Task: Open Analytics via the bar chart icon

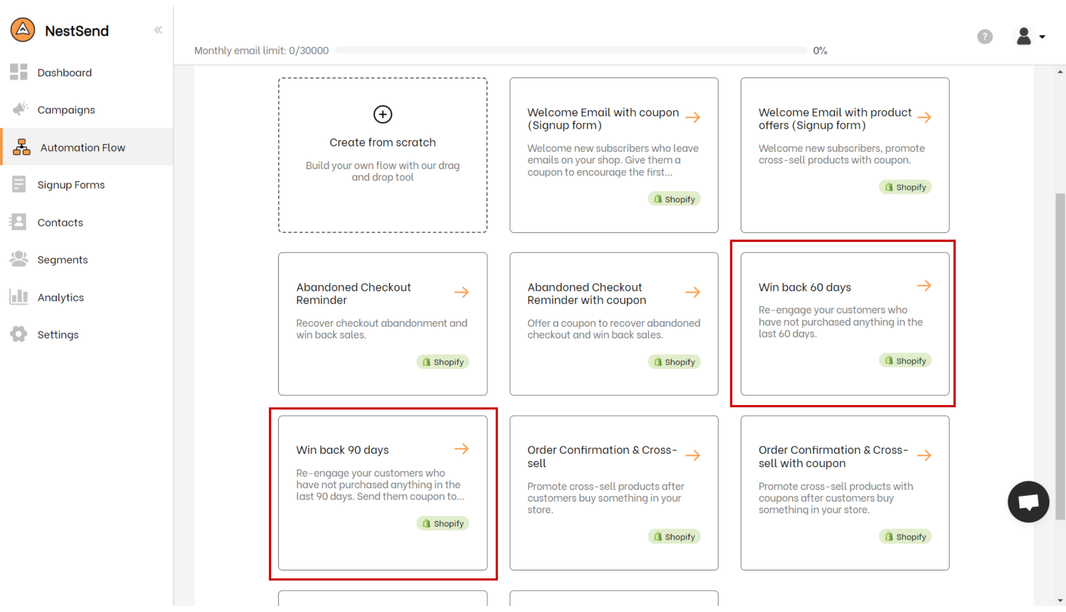Action: coord(19,297)
